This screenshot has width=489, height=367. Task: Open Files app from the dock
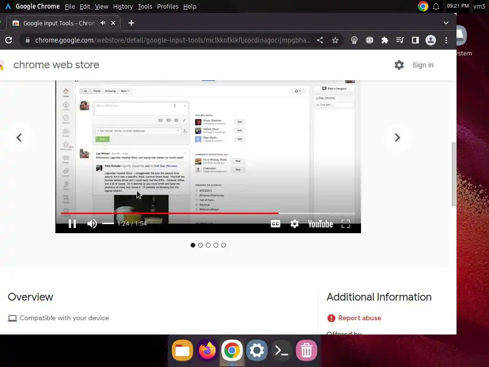(182, 350)
